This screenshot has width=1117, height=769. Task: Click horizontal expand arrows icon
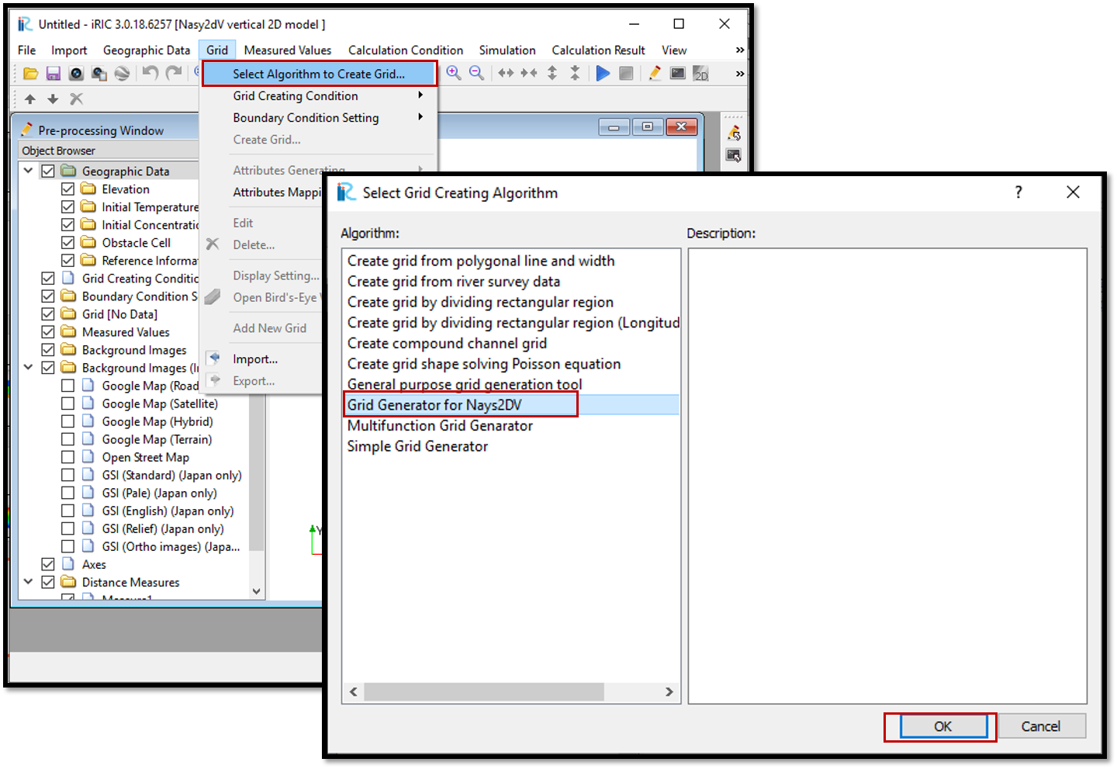506,73
